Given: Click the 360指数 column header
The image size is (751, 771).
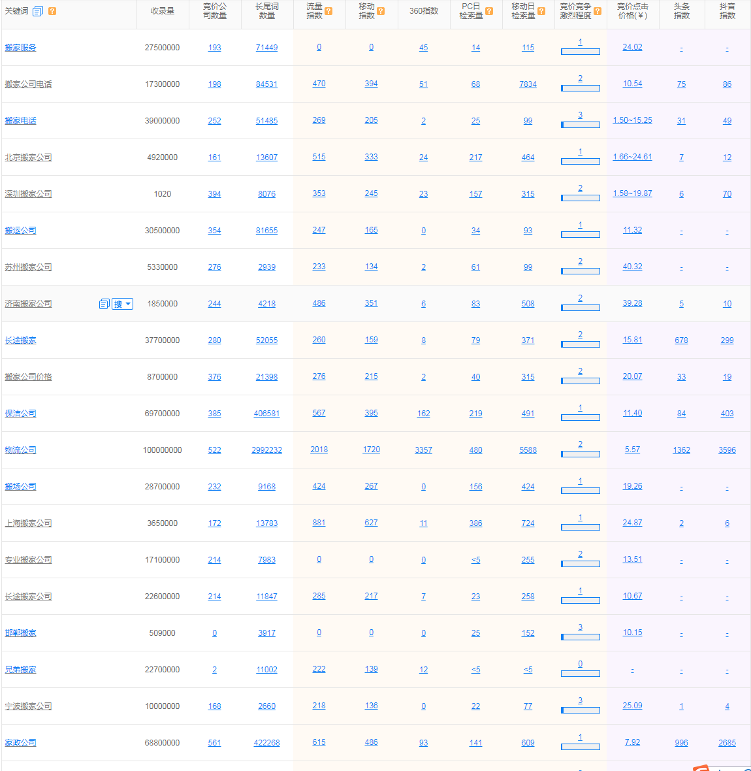Looking at the screenshot, I should (424, 11).
